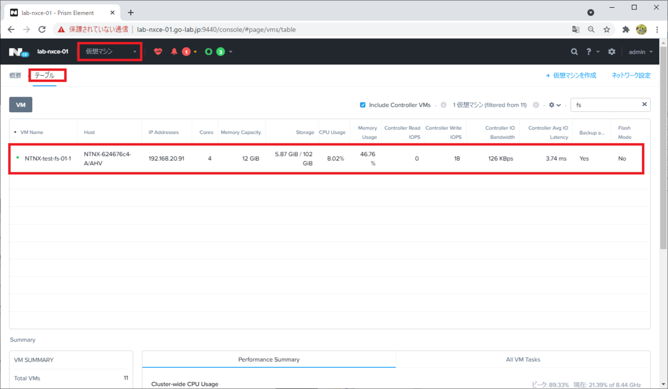Open the alerts bell icon
Image resolution: width=668 pixels, height=389 pixels.
pos(174,52)
